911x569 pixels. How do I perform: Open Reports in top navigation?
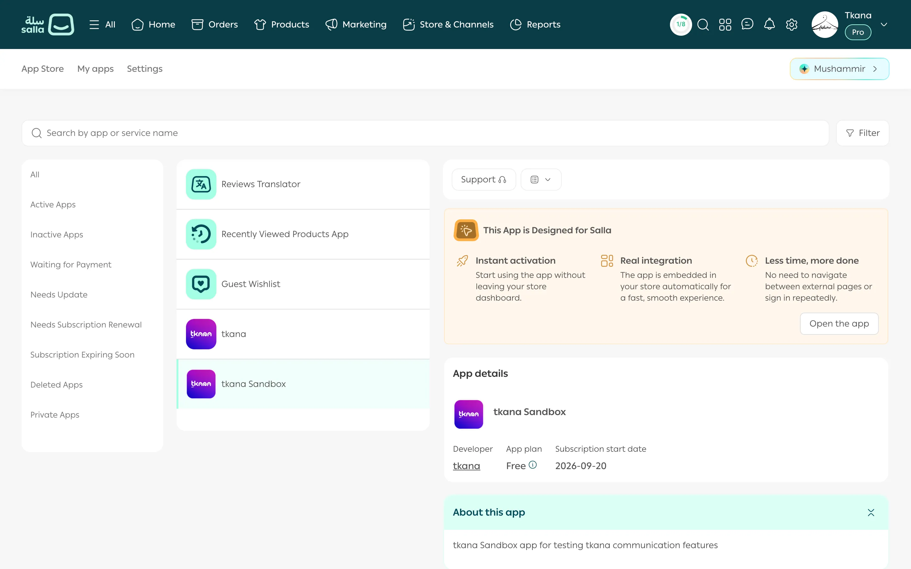tap(535, 24)
